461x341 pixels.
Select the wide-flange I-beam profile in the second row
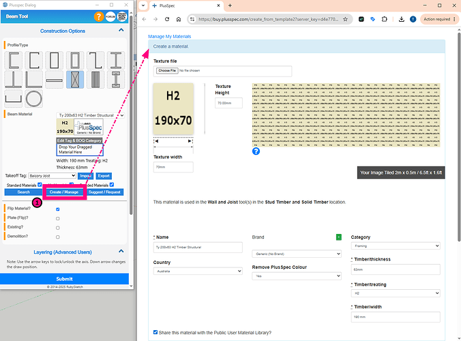[x=116, y=79]
